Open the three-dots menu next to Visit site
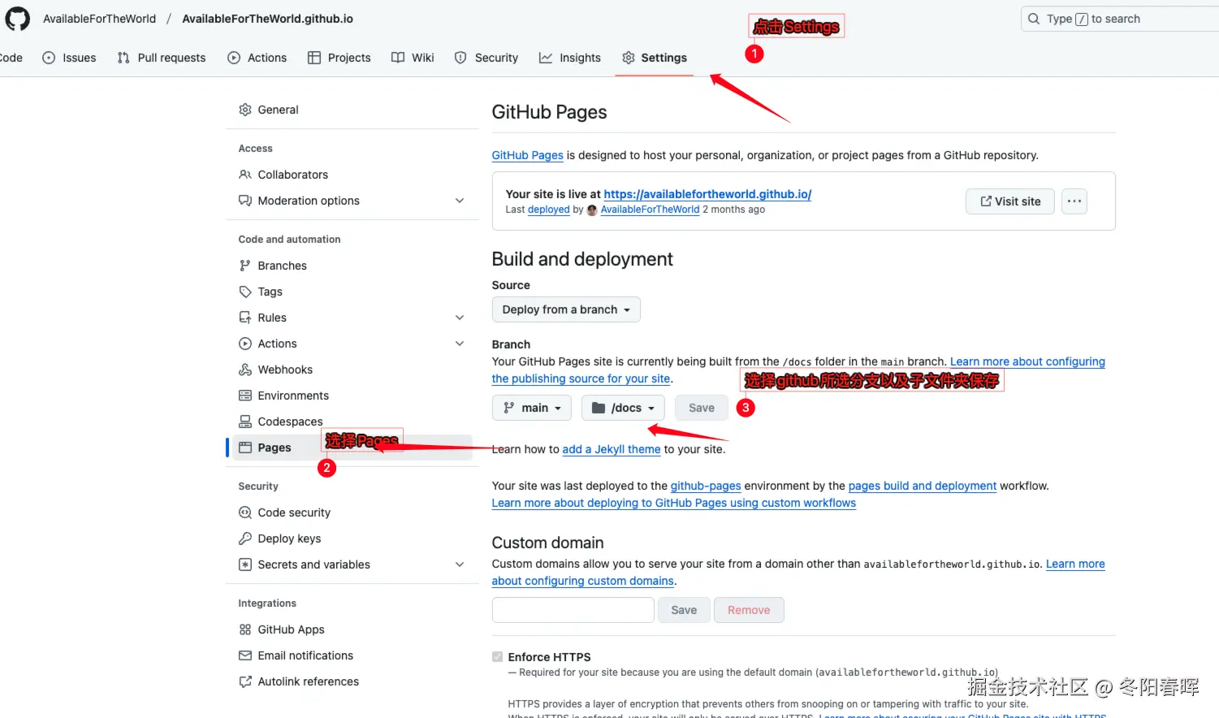 1074,201
